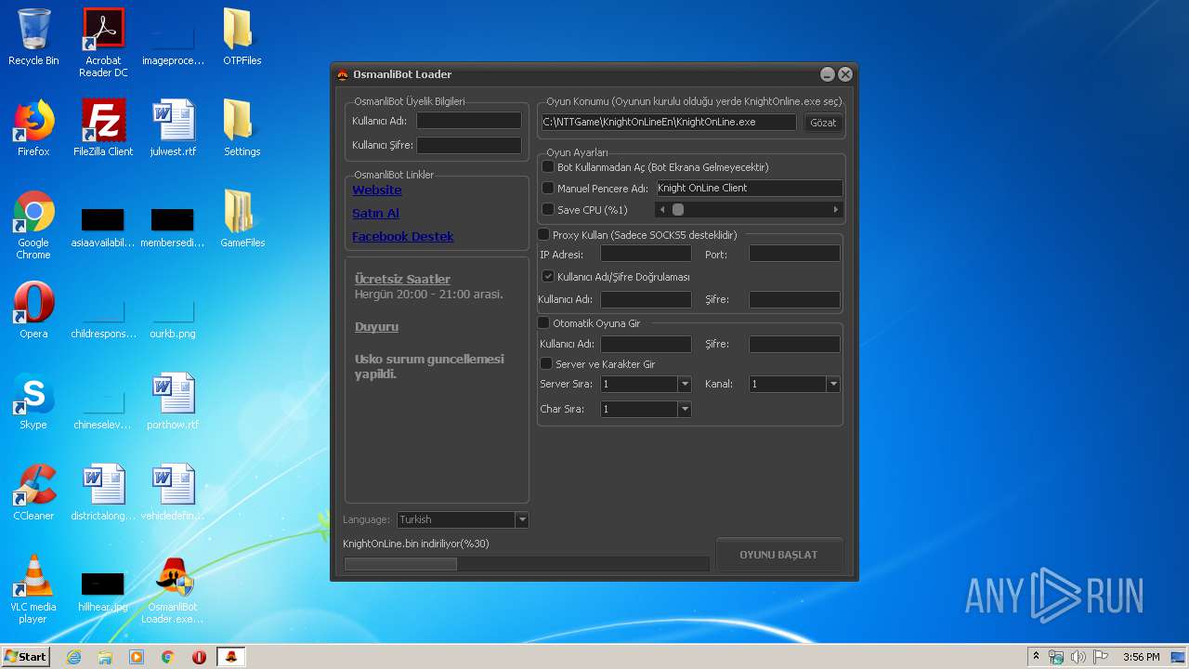Launch Opera browser desktop shortcut
This screenshot has height=669, width=1189.
pos(33,310)
